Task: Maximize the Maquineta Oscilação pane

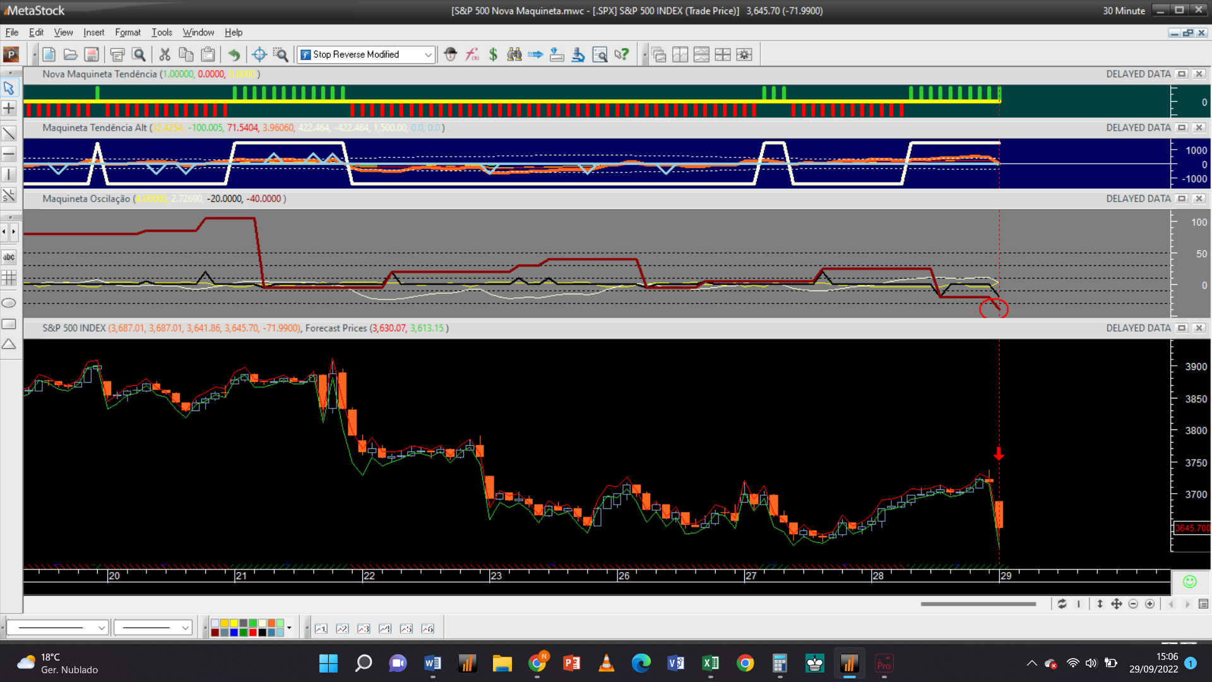Action: click(1182, 198)
